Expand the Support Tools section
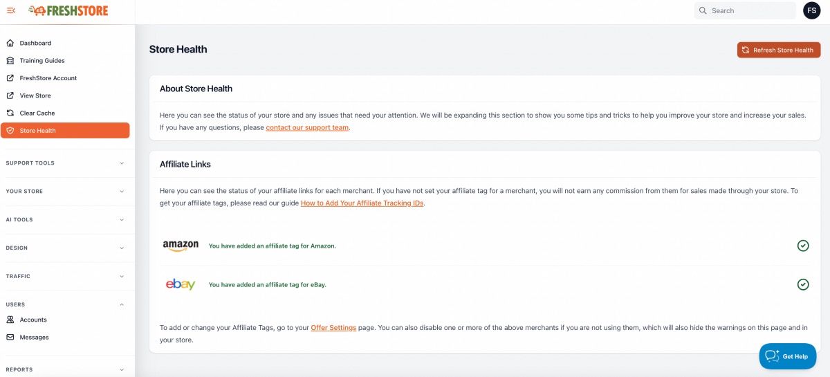This screenshot has width=830, height=377. coord(65,163)
